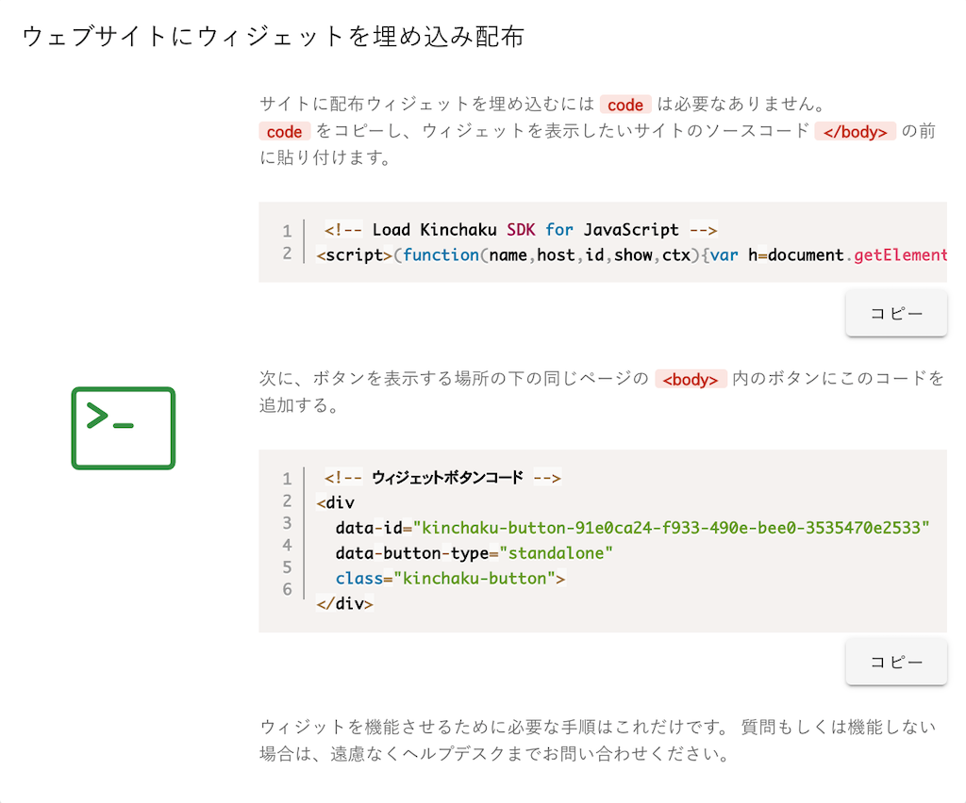The width and height of the screenshot is (966, 803).
Task: Click the opening <div line
Action: tap(335, 502)
